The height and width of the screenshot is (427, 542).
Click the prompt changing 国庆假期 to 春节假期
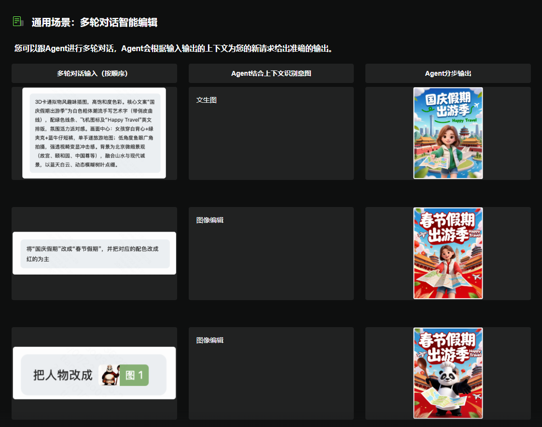(x=95, y=253)
